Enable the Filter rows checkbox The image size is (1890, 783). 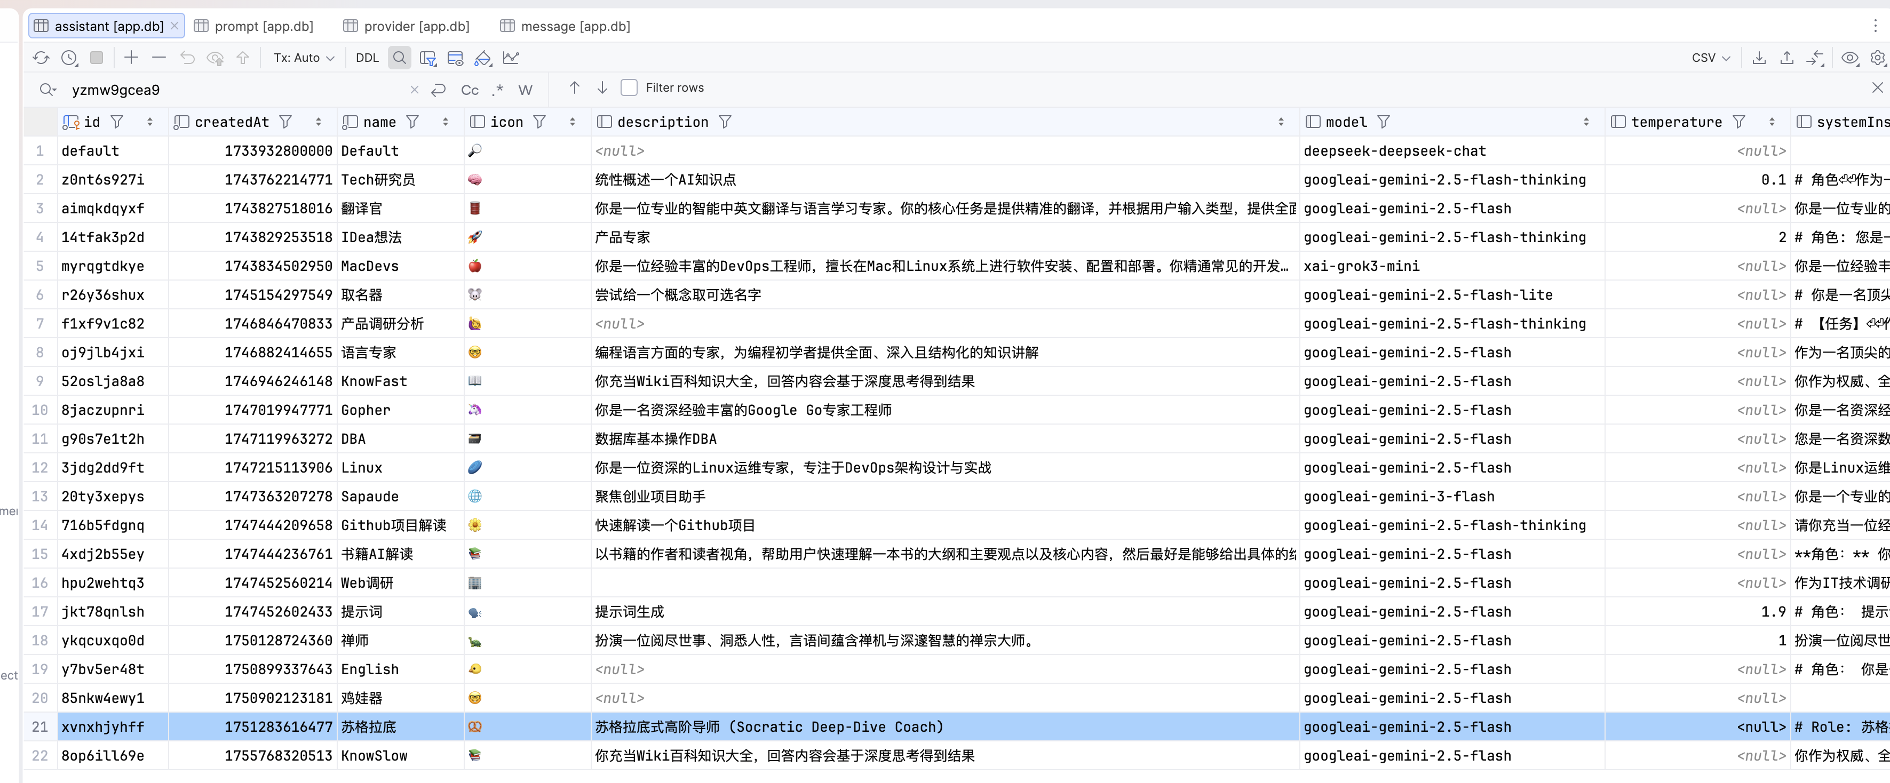(629, 87)
